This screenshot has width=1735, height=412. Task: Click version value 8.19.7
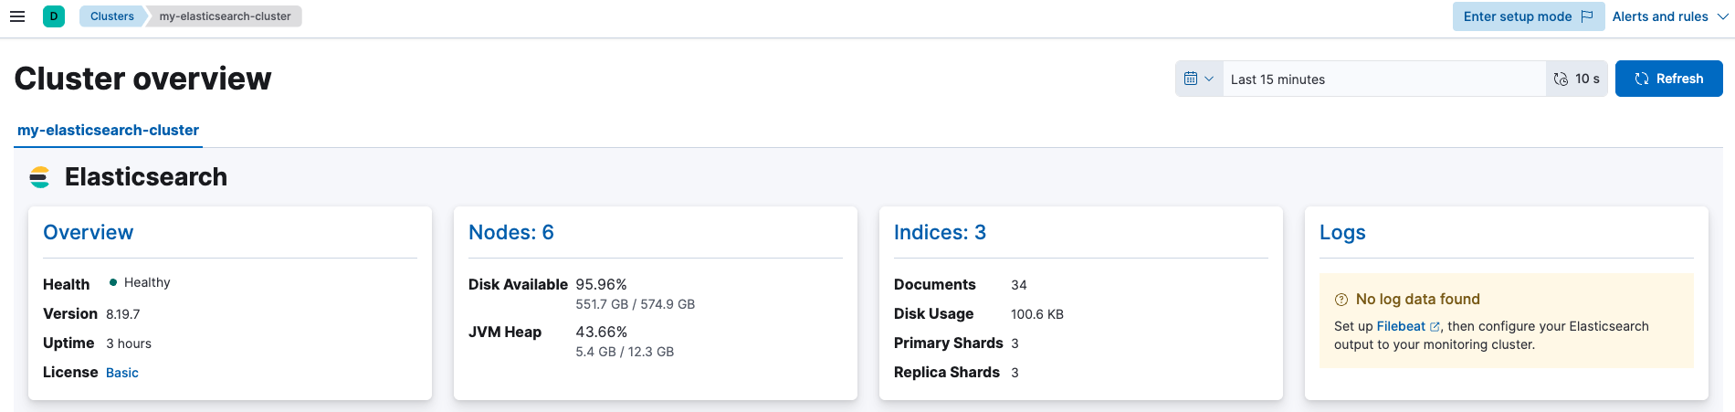[122, 314]
